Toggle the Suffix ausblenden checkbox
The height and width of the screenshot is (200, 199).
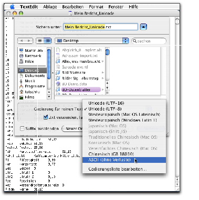click(x=22, y=129)
